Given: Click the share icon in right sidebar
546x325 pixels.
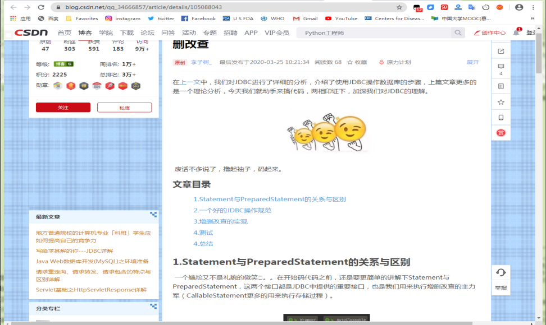Looking at the screenshot, I should click(x=501, y=52).
